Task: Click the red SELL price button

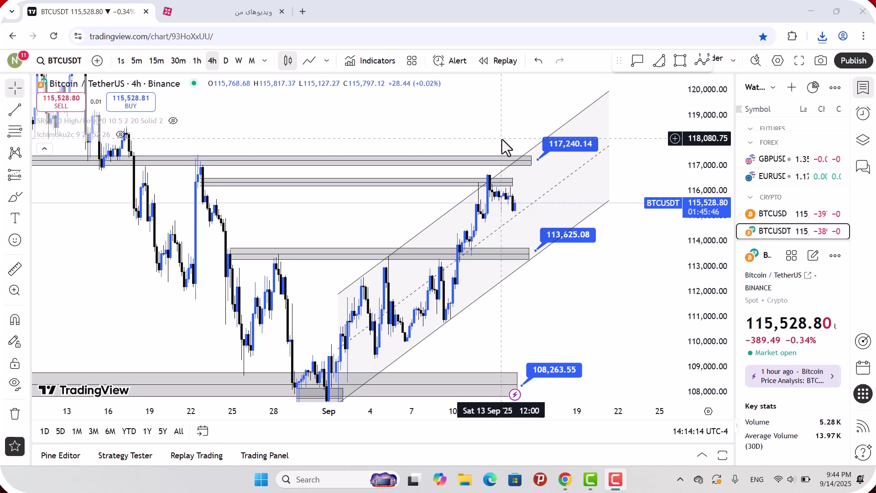Action: [x=61, y=102]
